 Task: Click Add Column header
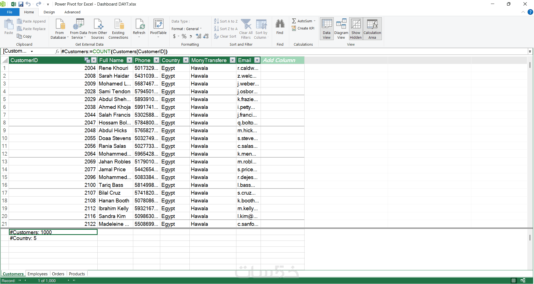pos(282,60)
